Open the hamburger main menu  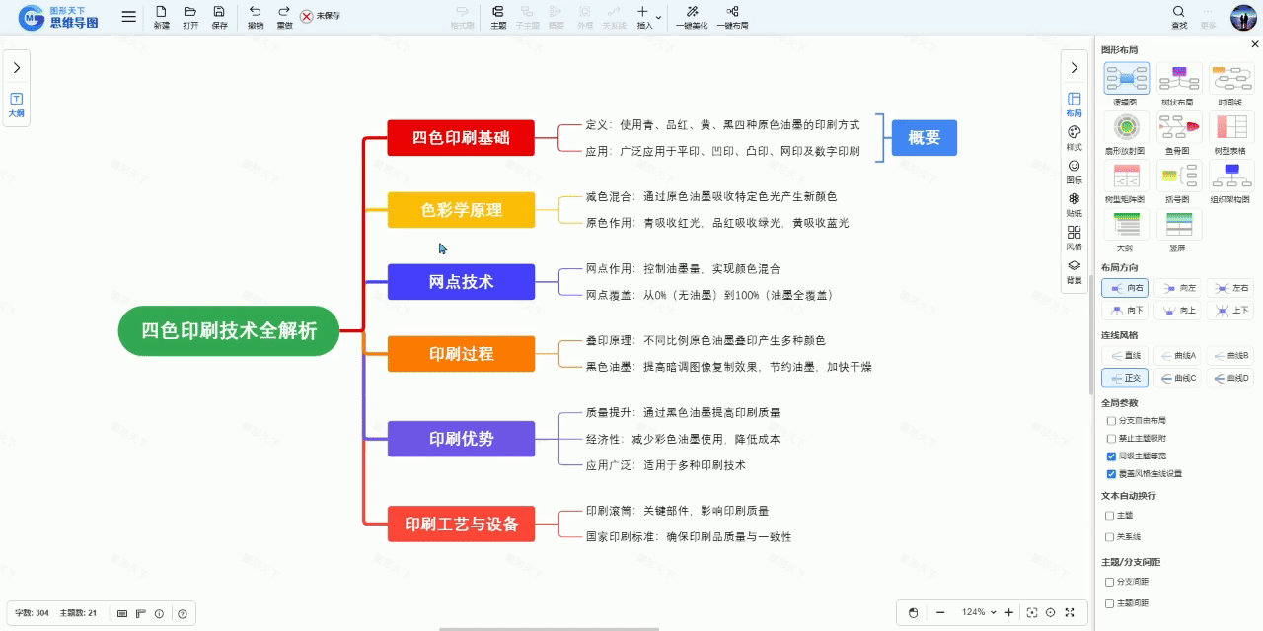[x=129, y=17]
